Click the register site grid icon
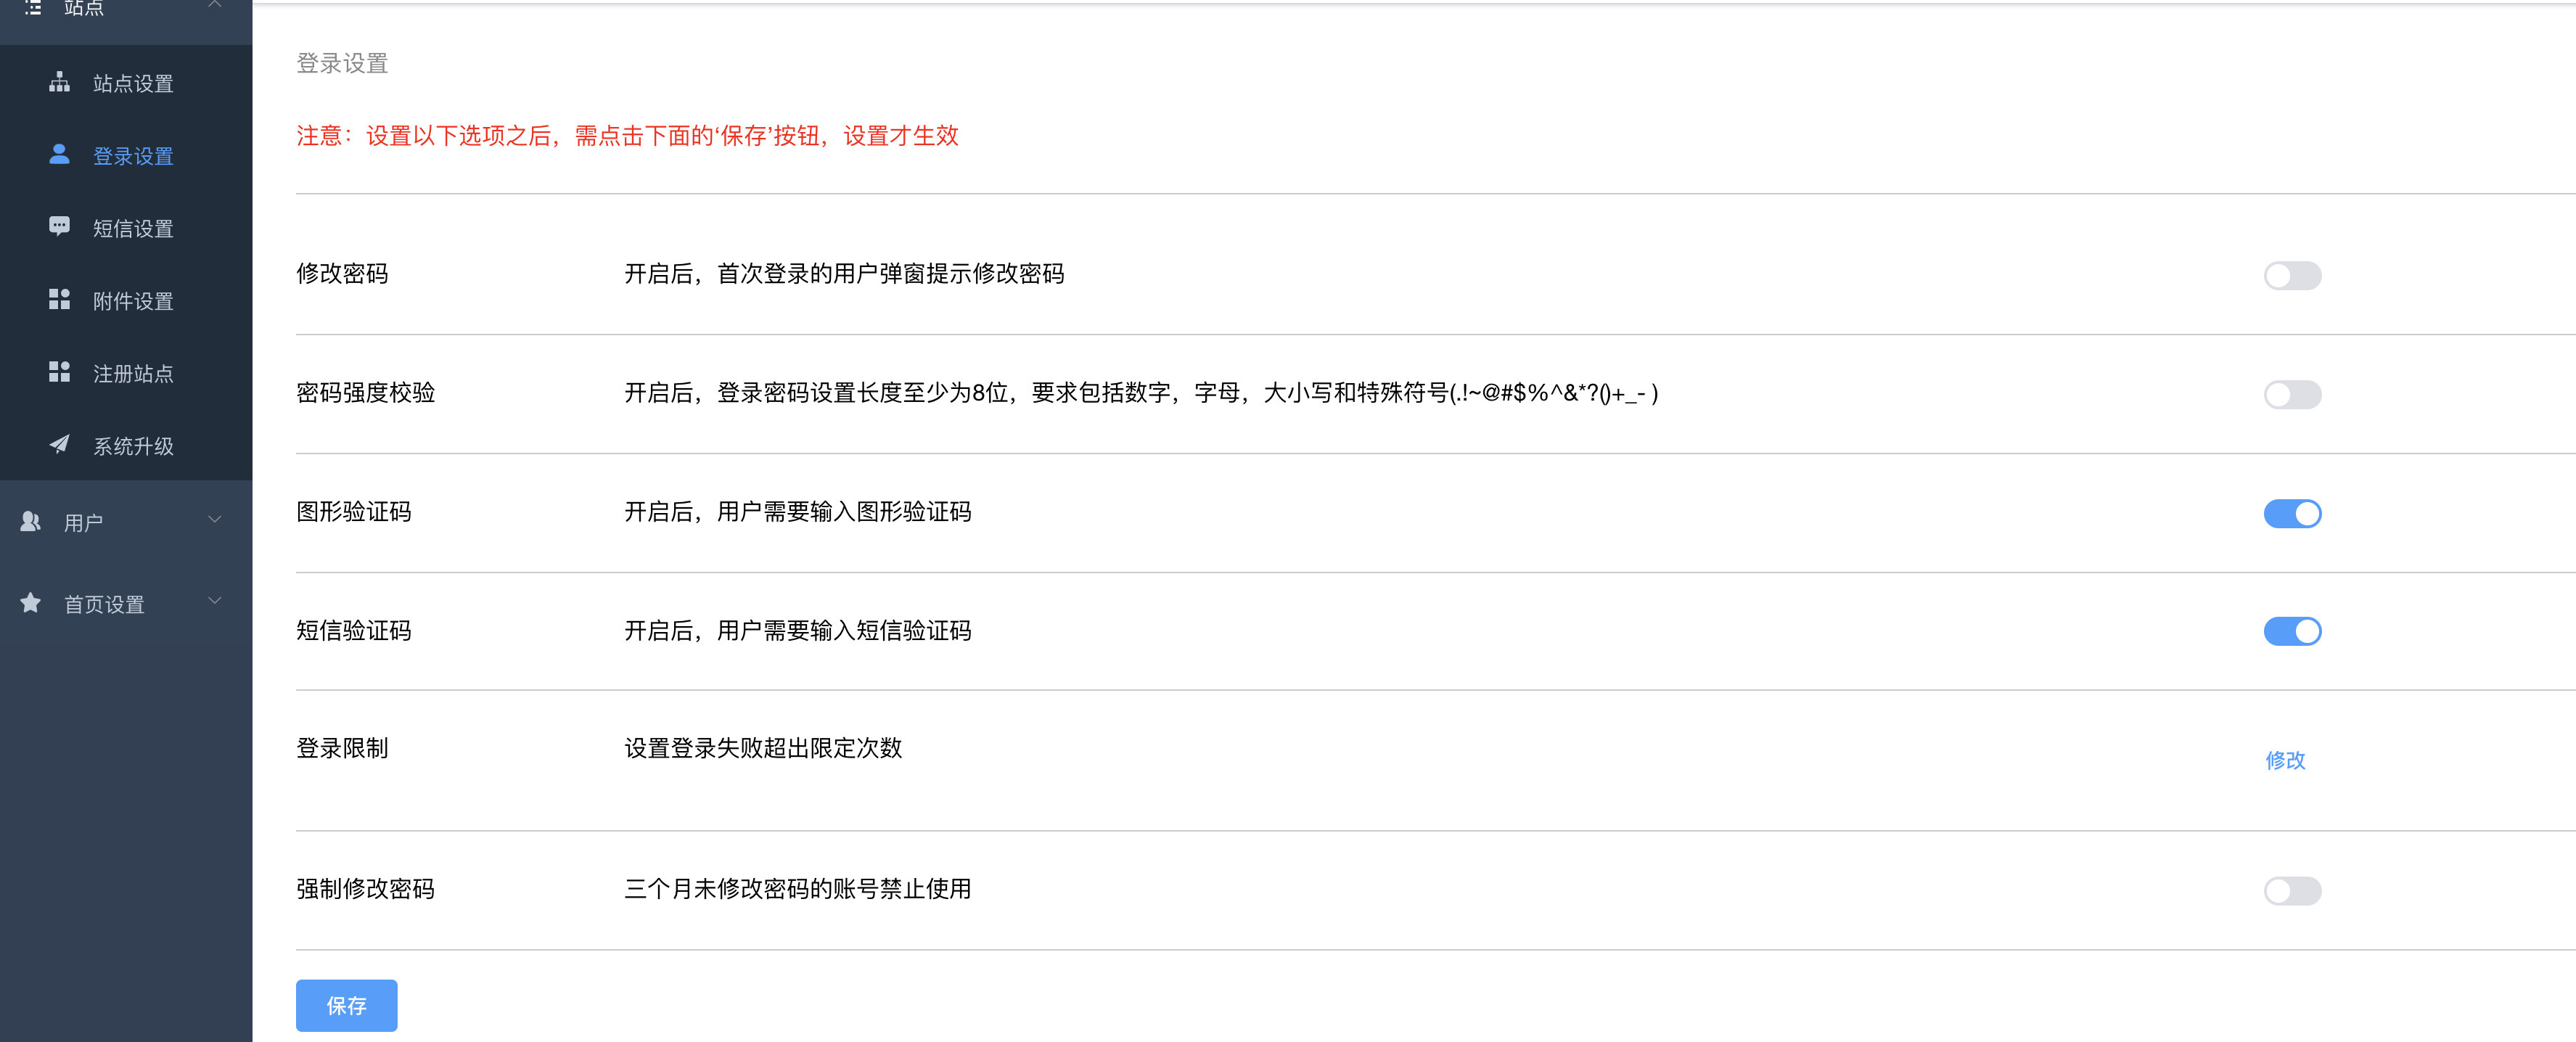The height and width of the screenshot is (1042, 2576). (x=60, y=372)
